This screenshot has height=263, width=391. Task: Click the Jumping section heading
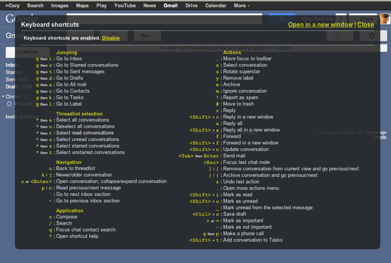click(67, 52)
